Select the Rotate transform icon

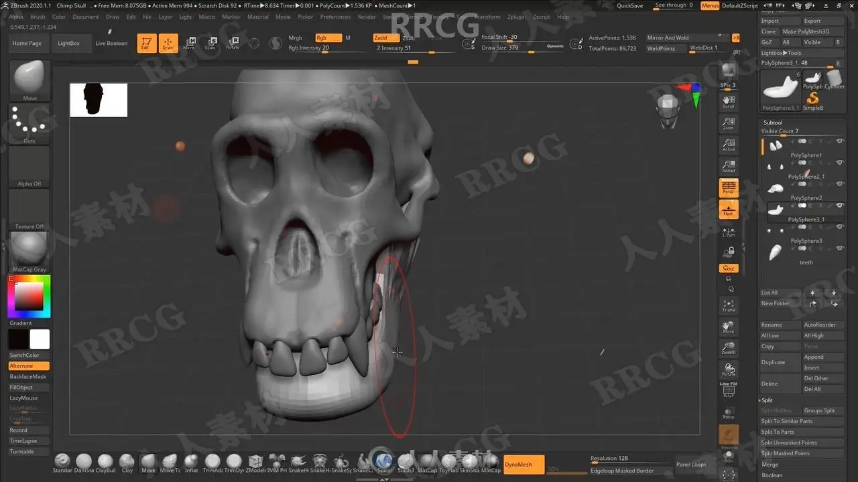(233, 44)
